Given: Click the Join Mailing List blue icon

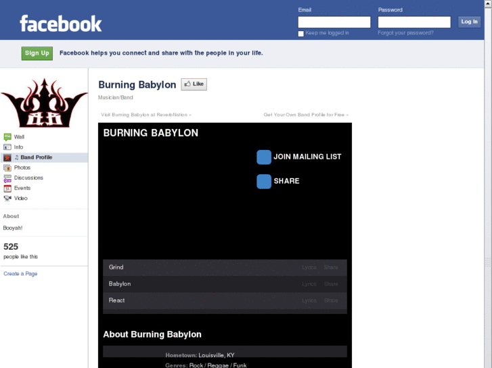Looking at the screenshot, I should (264, 157).
